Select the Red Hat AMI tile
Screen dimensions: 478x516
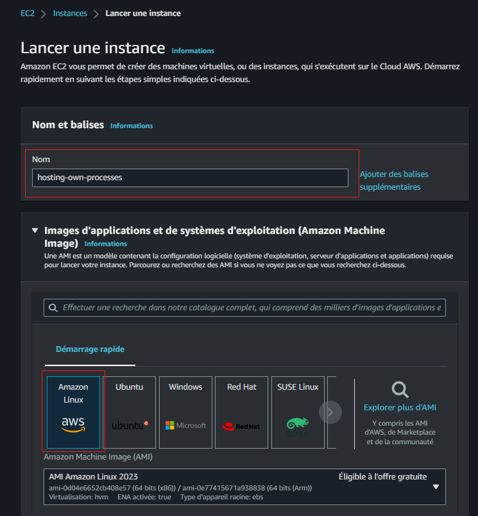pos(241,412)
